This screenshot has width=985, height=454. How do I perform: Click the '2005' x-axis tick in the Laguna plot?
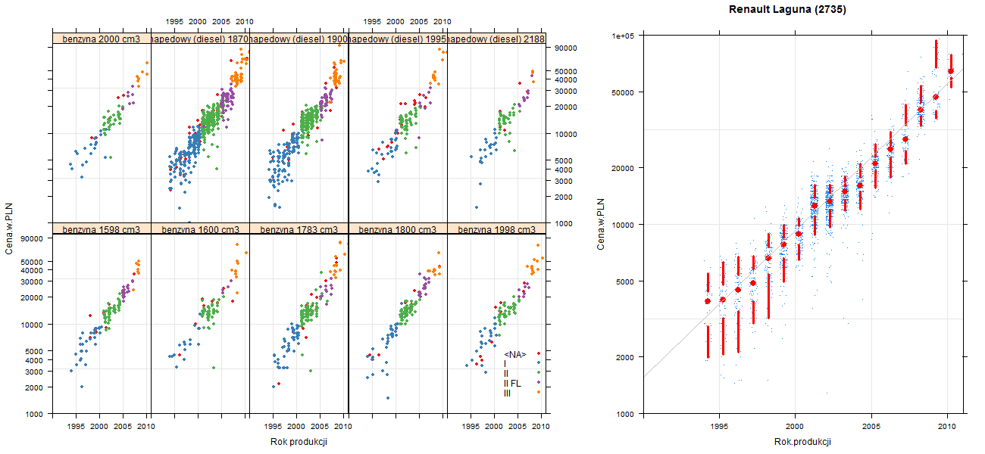(871, 428)
